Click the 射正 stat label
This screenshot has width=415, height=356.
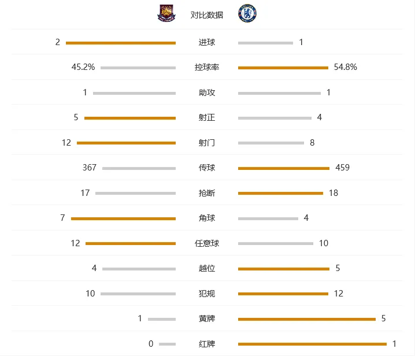pyautogui.click(x=207, y=117)
